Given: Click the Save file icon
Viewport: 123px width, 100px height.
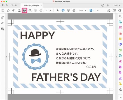Looking at the screenshot, I should point(3,11).
